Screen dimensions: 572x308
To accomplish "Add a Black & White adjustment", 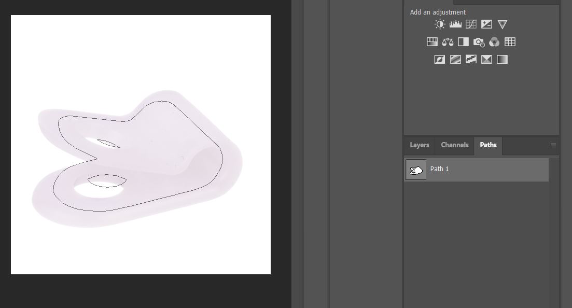I will 463,42.
